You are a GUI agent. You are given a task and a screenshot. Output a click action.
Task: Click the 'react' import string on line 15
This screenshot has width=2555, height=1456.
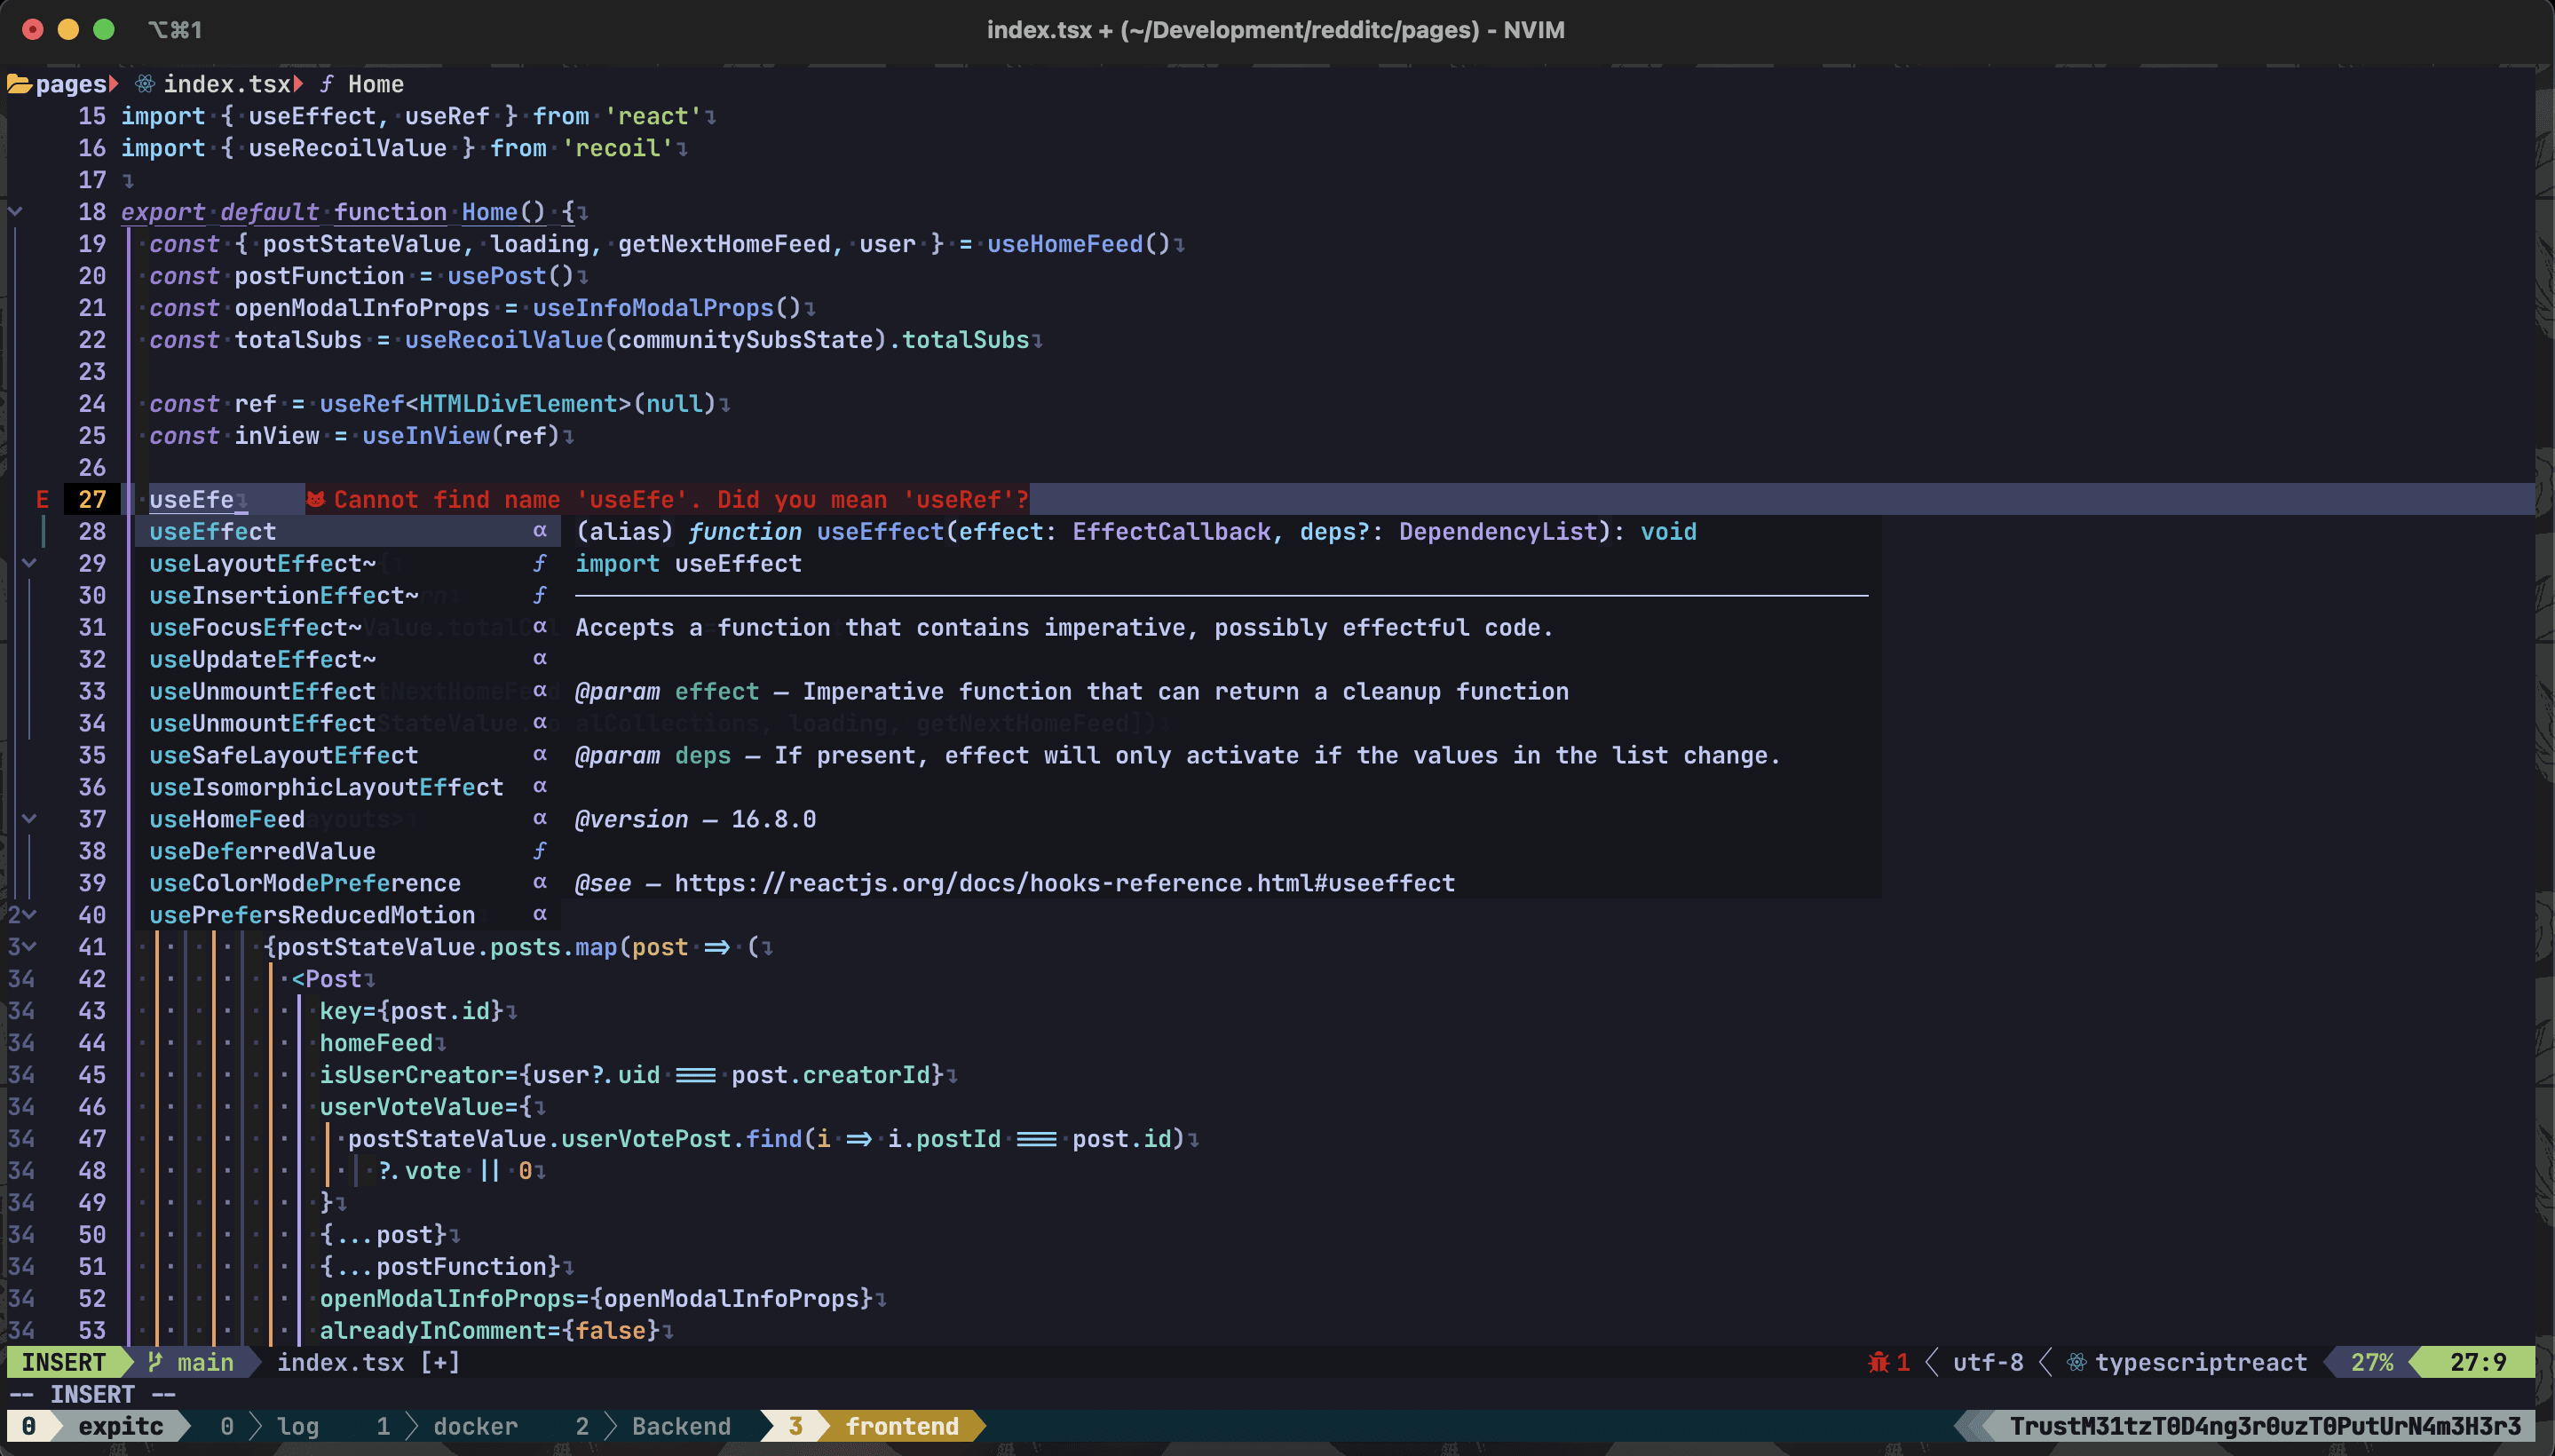tap(653, 116)
